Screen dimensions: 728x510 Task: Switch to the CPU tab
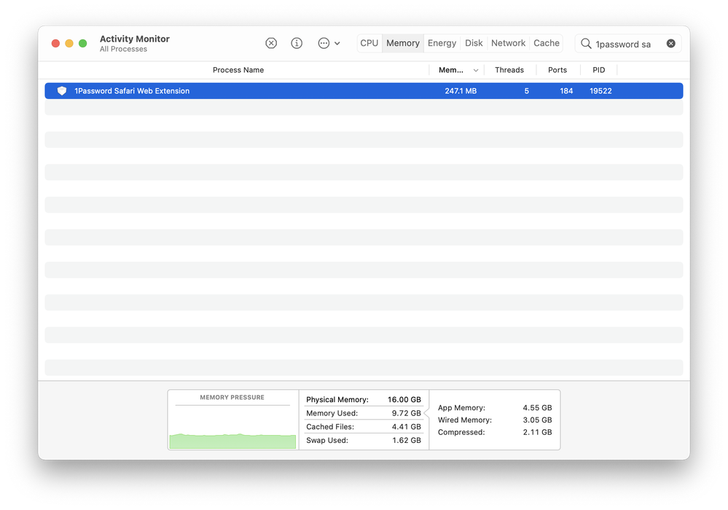point(369,43)
